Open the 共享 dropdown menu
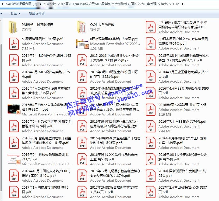219x201 pixels. pyautogui.click(x=15, y=13)
